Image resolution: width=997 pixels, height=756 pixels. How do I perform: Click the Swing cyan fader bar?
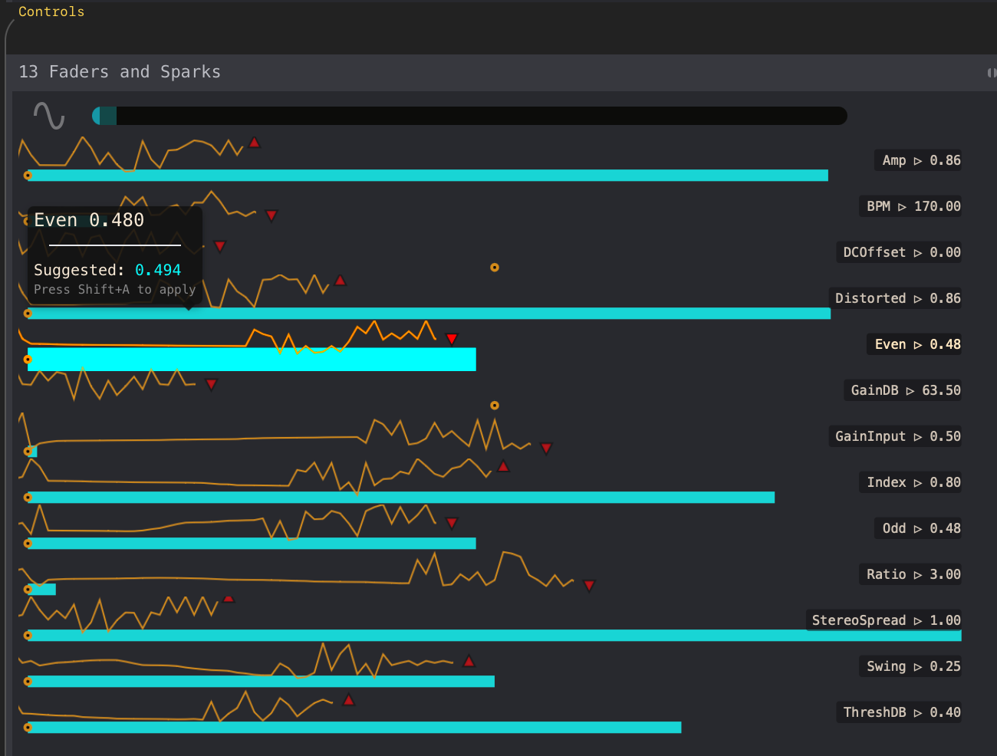(x=261, y=682)
